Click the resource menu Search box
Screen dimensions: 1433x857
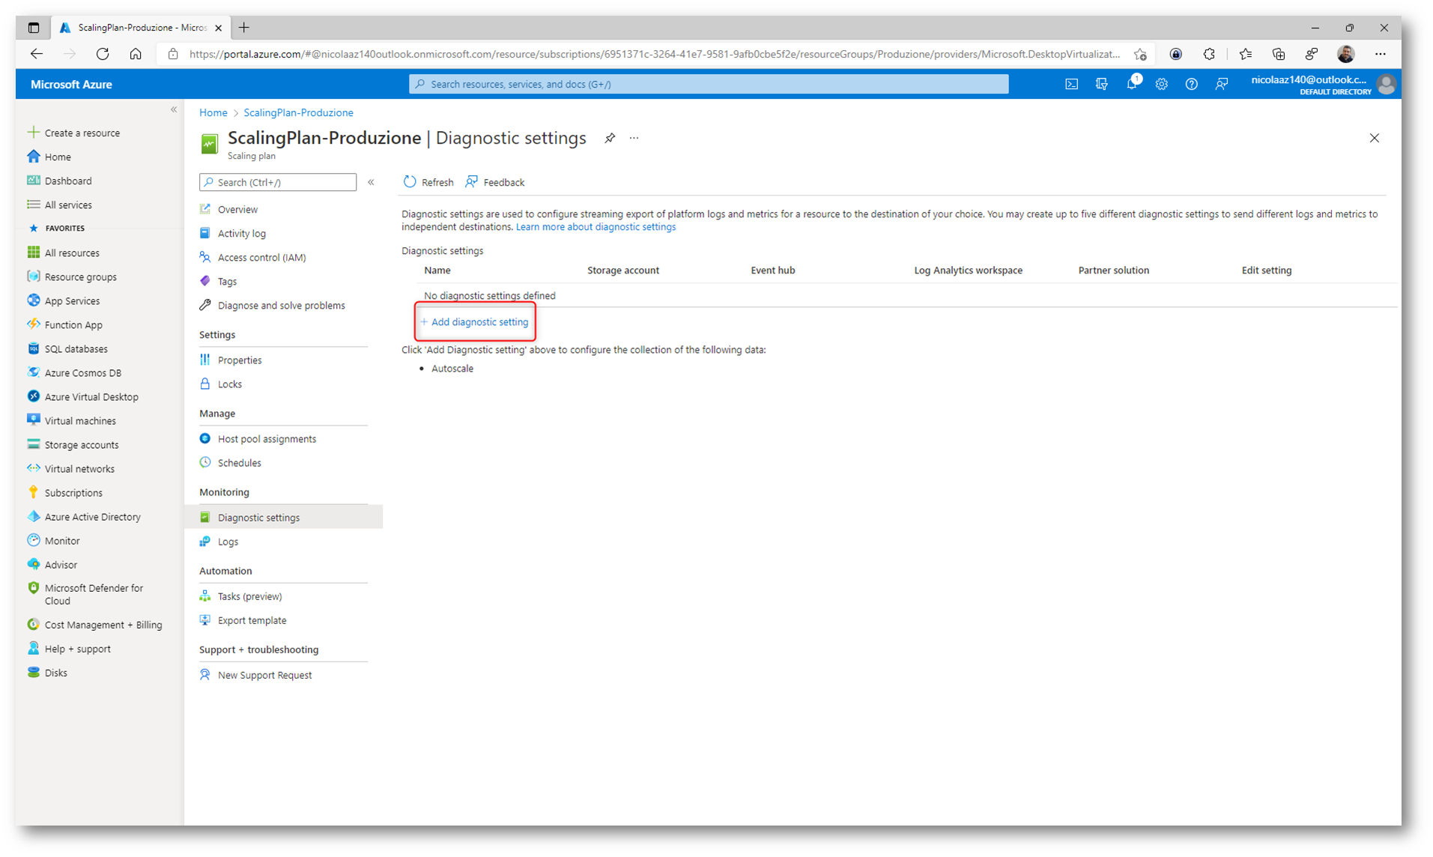tap(278, 182)
